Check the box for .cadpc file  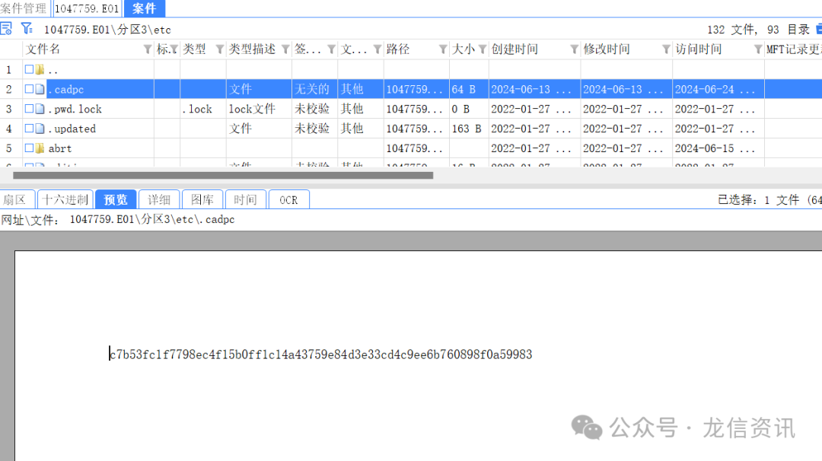pos(29,90)
